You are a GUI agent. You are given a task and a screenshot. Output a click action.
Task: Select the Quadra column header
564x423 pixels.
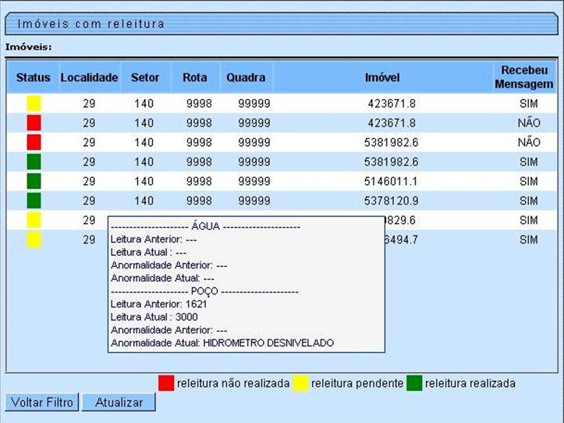pos(246,78)
